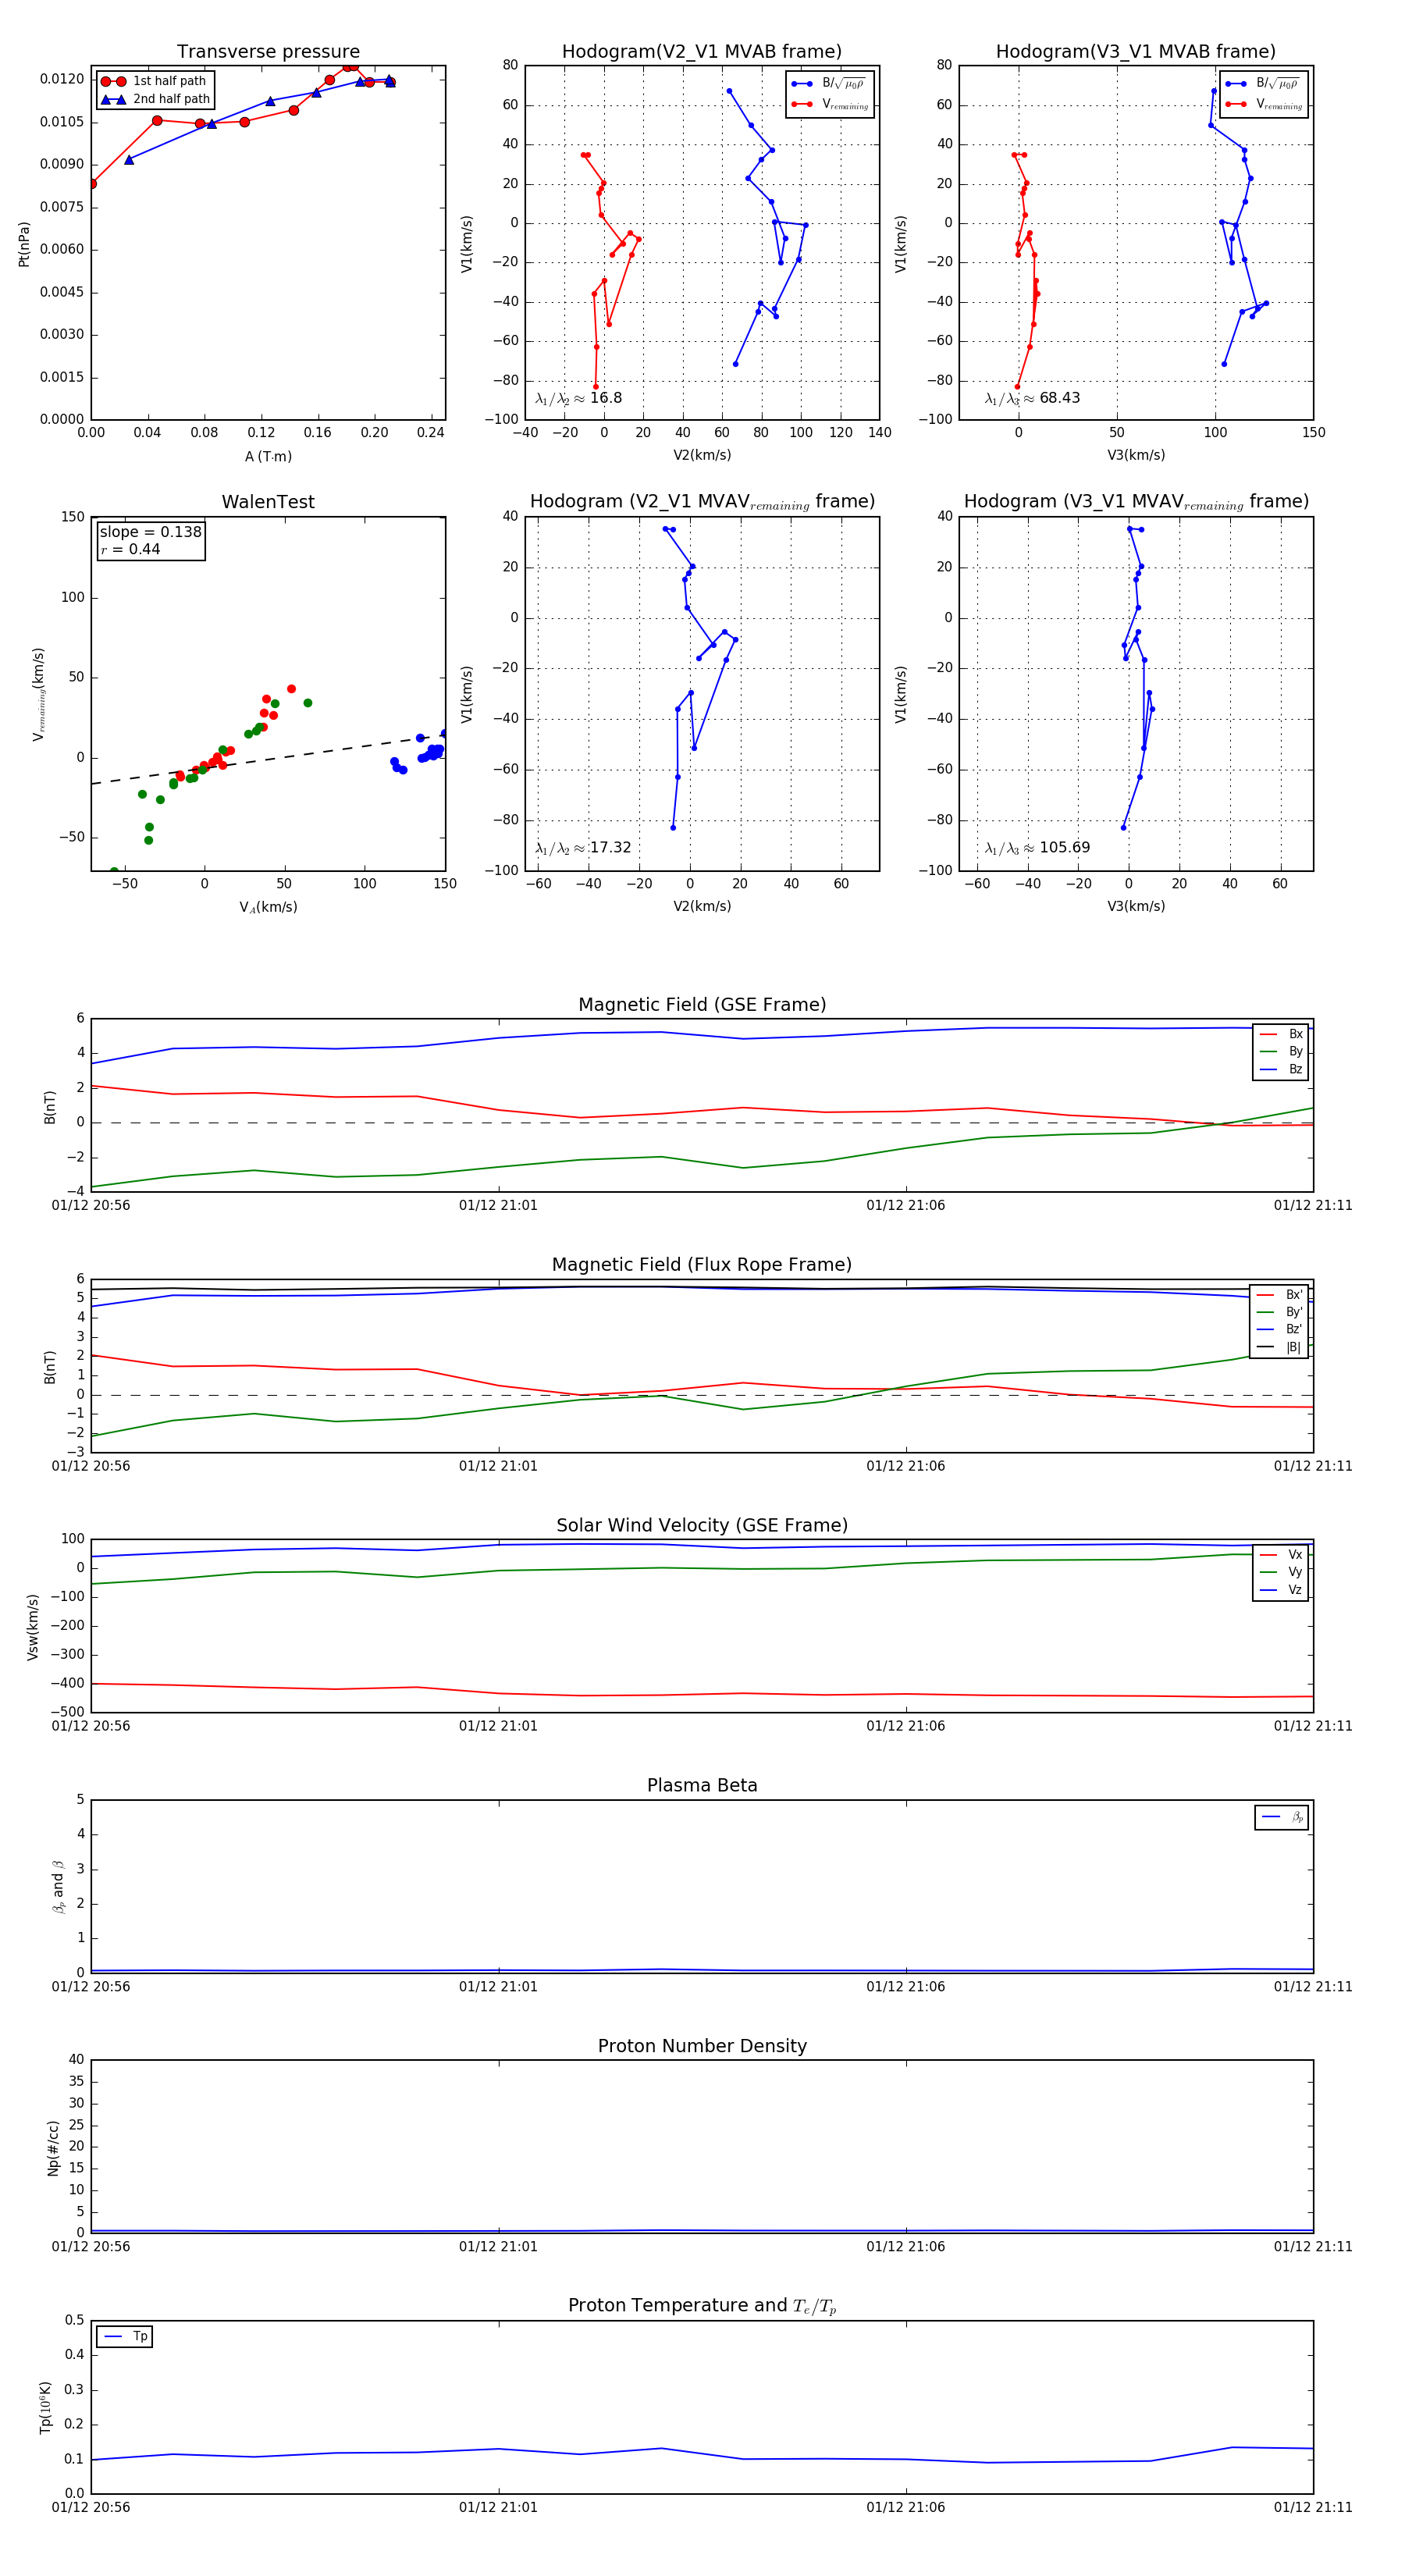
Task: Click the "Vsw(km/s)" y-axis label
Action: [33, 1627]
